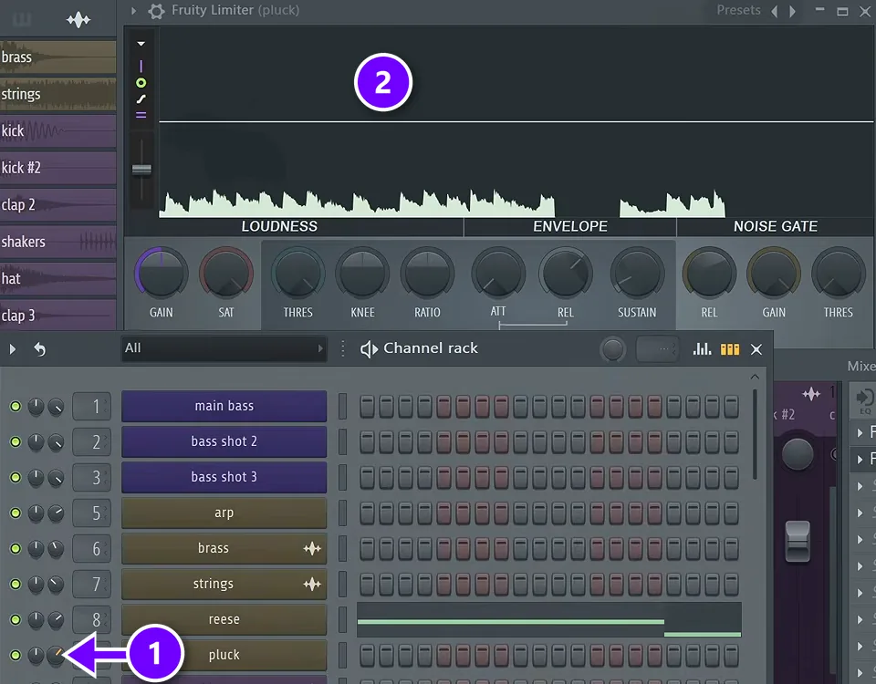Mute the bass shot 3 channel
This screenshot has height=684, width=876.
[x=16, y=477]
